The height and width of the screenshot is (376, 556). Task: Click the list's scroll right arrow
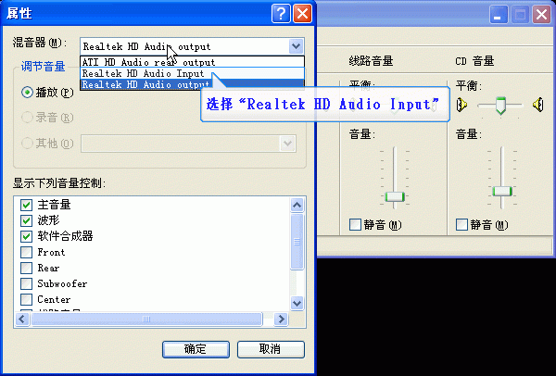[281, 319]
